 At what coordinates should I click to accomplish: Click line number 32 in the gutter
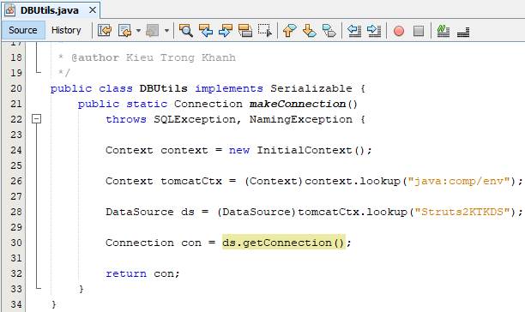tap(15, 273)
